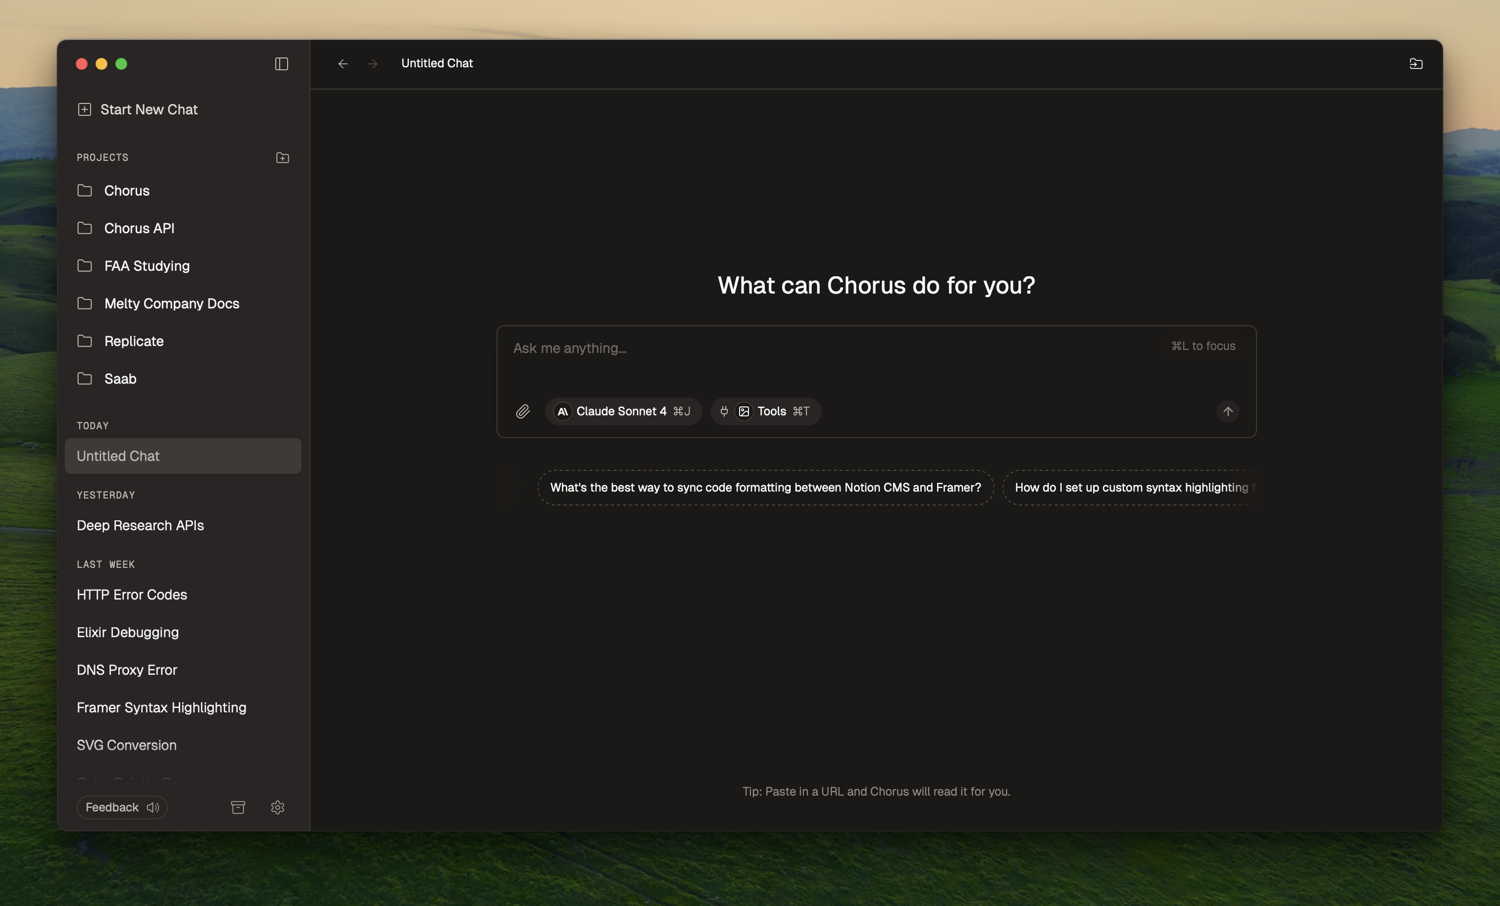Expand the FAA Studying project folder
Screen dimensions: 1500x906
[147, 266]
